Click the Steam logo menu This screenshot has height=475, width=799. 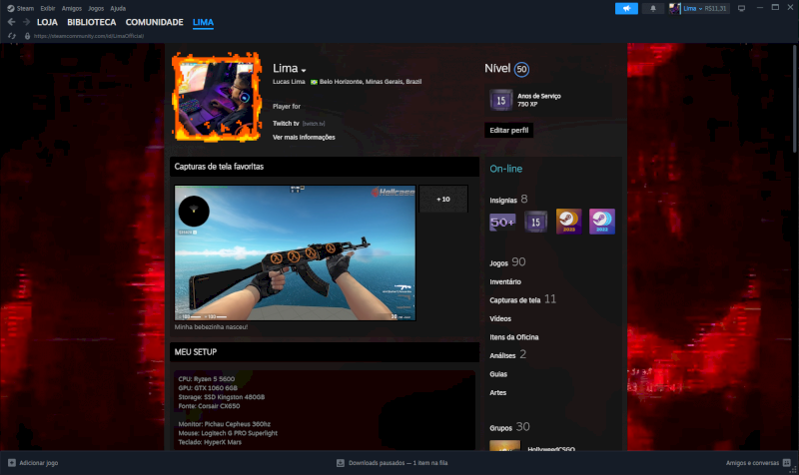[x=11, y=8]
